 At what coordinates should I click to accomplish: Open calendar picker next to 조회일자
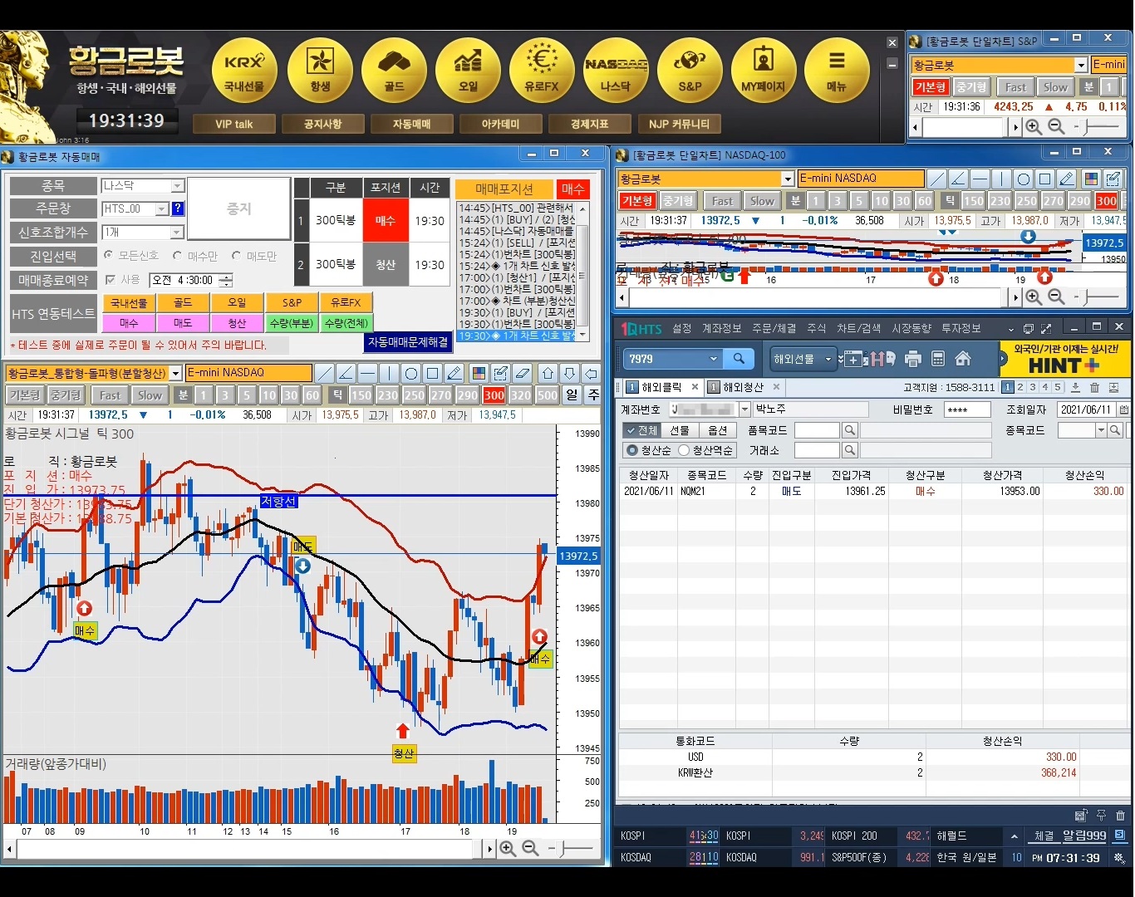(x=1123, y=409)
